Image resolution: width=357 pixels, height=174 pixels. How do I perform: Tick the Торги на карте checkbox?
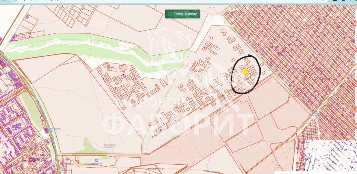[170, 14]
